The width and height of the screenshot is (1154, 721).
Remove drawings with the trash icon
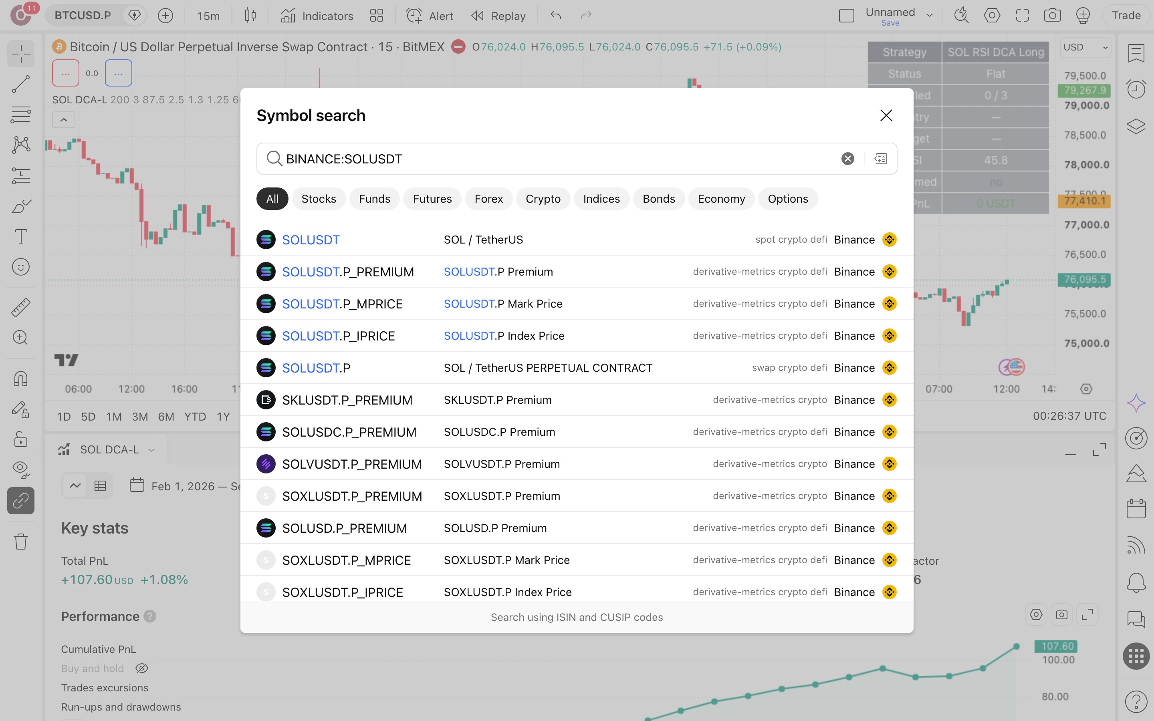pos(20,541)
